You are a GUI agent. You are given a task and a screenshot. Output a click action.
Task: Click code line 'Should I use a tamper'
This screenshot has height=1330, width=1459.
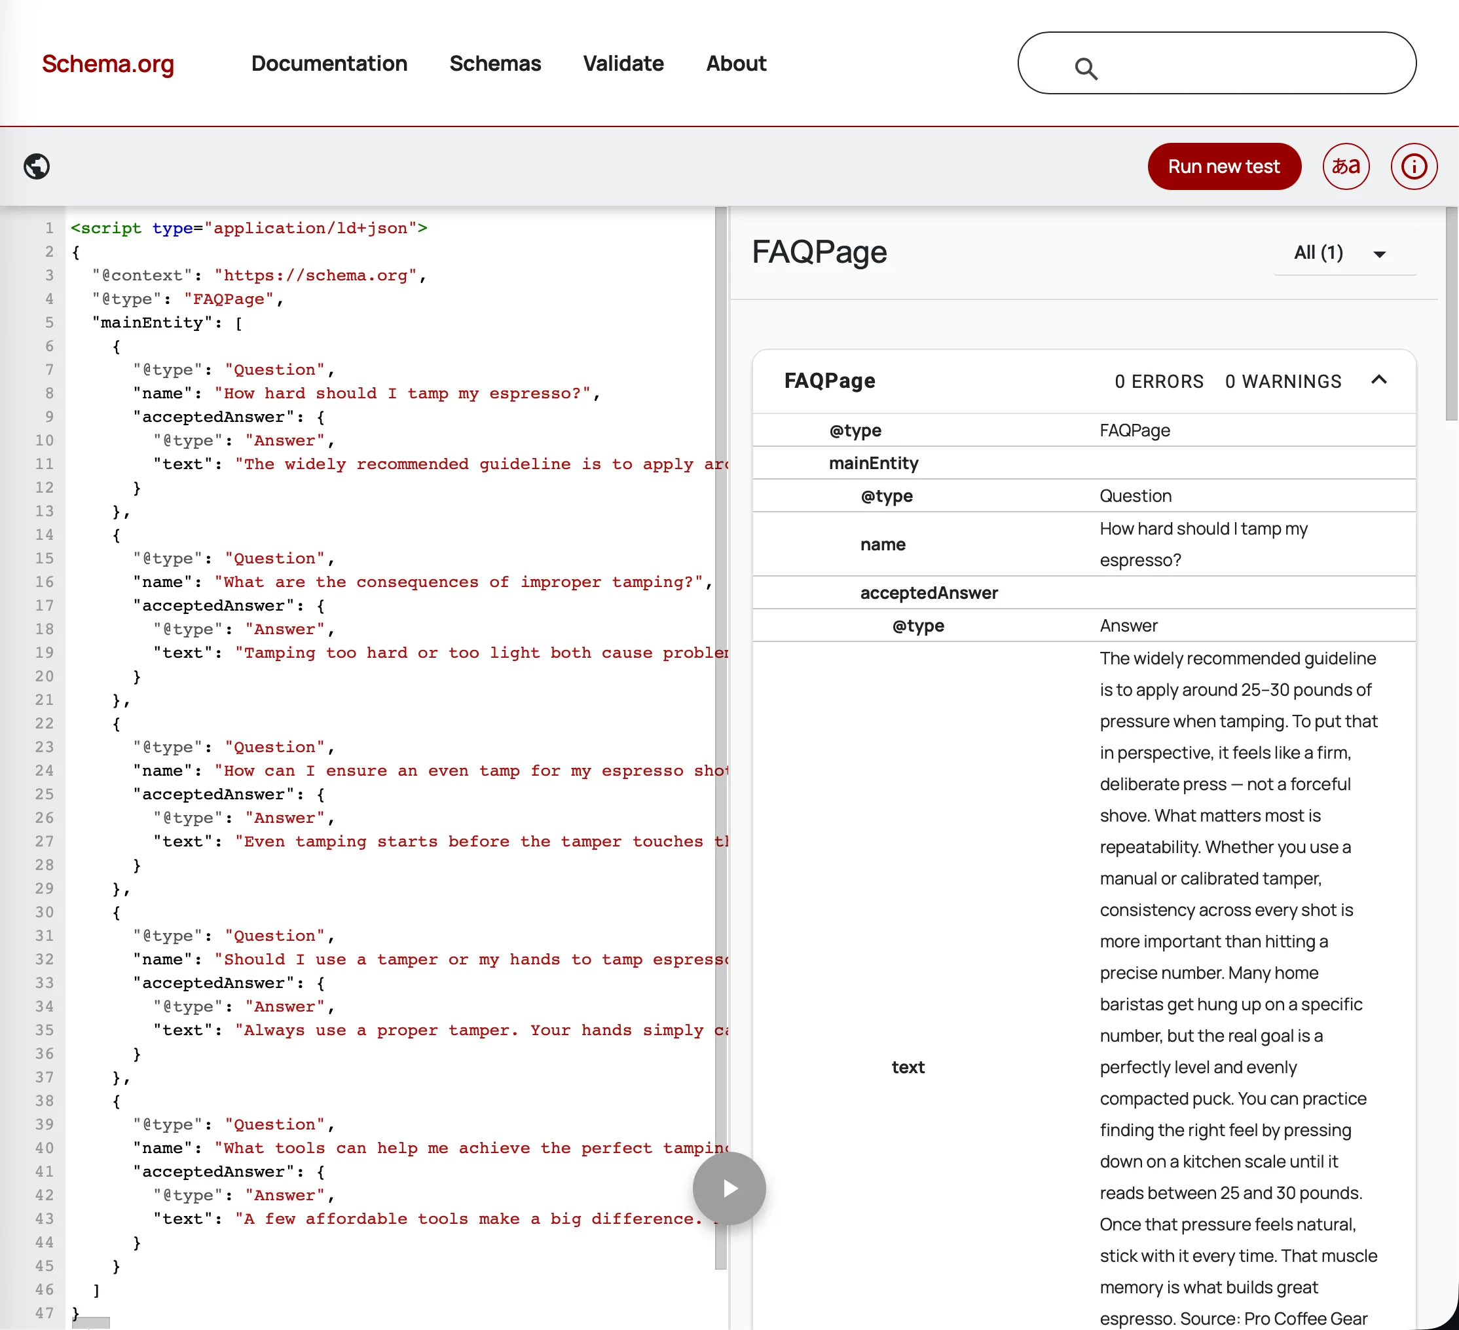pos(431,959)
